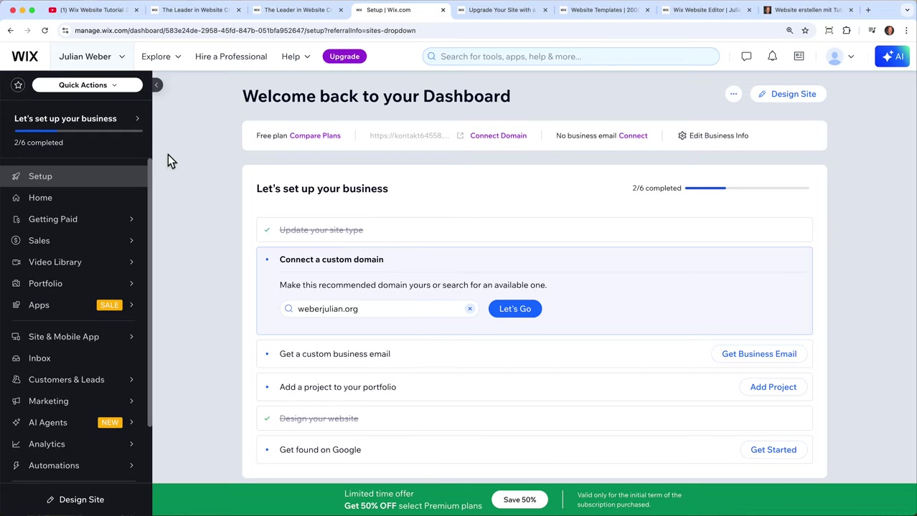917x516 pixels.
Task: Open the notifications bell
Action: coord(772,57)
